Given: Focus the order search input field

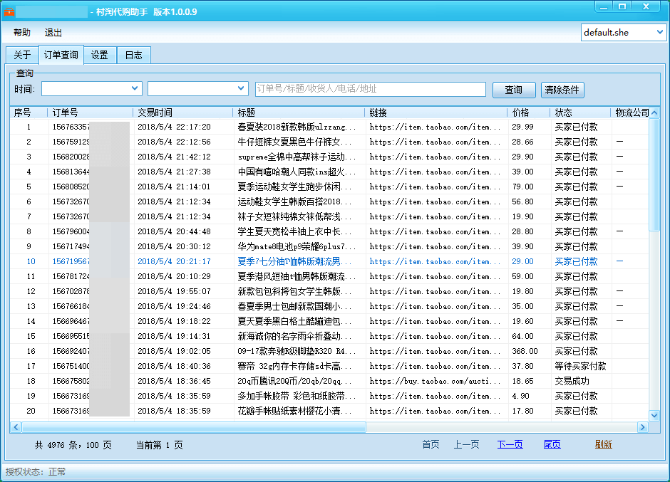Looking at the screenshot, I should (x=370, y=89).
